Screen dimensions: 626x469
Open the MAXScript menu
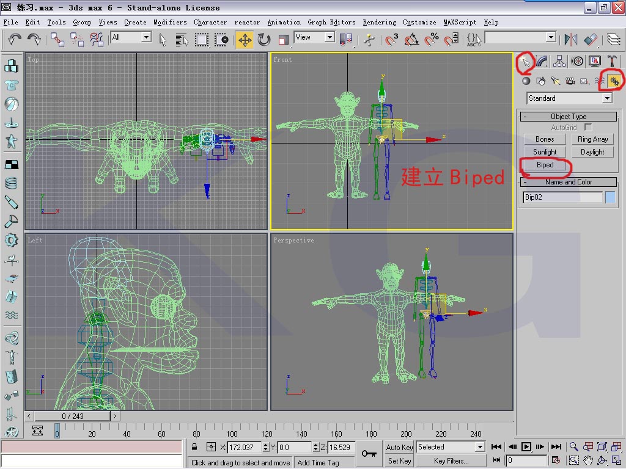(x=460, y=23)
